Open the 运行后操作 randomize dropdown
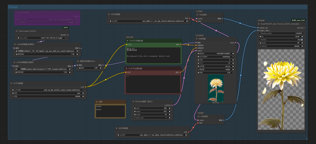 click(x=216, y=57)
